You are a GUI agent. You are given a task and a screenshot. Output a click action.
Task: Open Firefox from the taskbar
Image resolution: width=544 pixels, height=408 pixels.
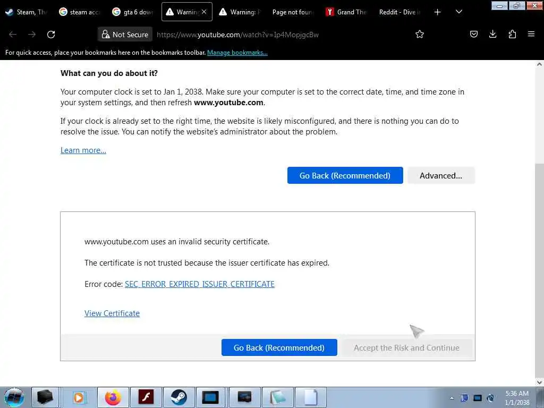[x=113, y=397]
